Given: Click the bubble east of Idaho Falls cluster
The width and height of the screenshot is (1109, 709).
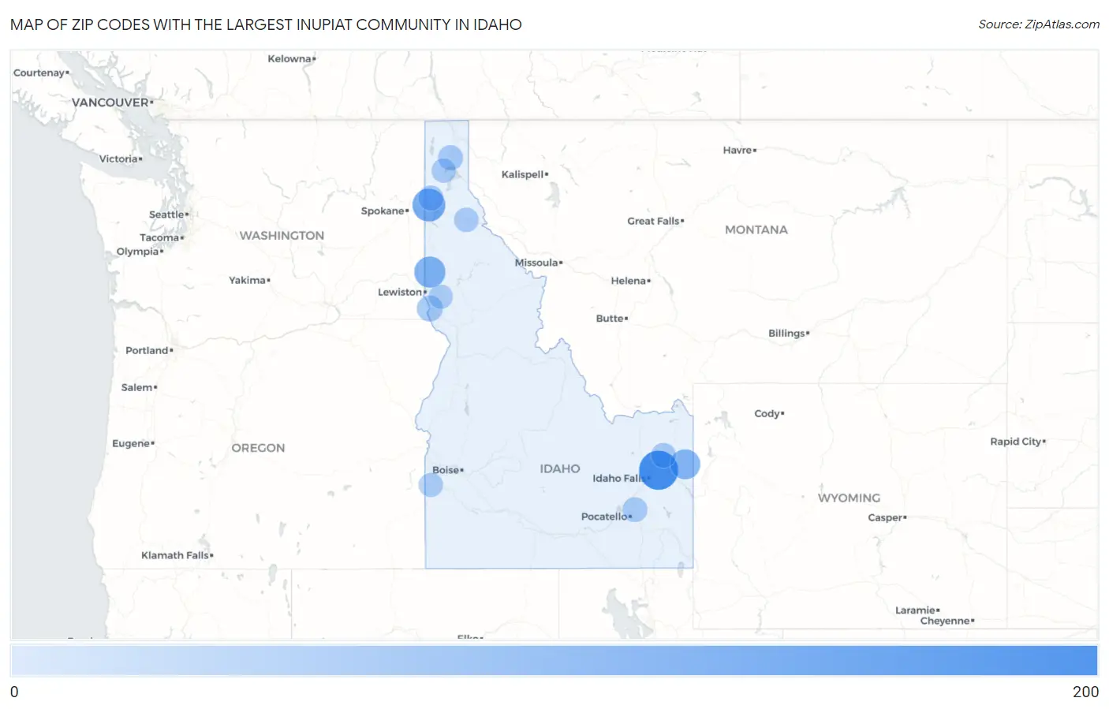Looking at the screenshot, I should pos(685,464).
